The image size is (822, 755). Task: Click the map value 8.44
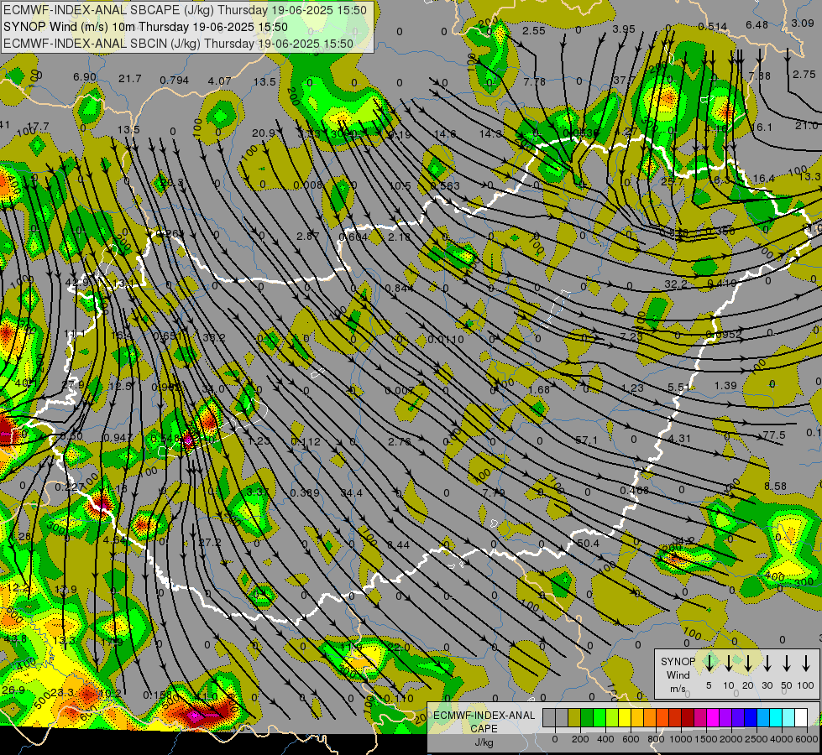tap(399, 545)
